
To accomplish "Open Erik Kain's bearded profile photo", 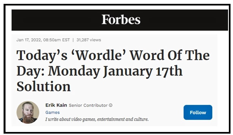I will (x=28, y=112).
